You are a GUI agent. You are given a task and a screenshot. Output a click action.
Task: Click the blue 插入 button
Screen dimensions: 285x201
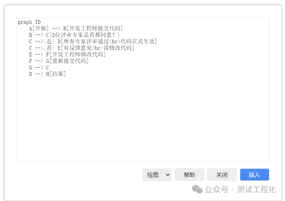click(255, 175)
